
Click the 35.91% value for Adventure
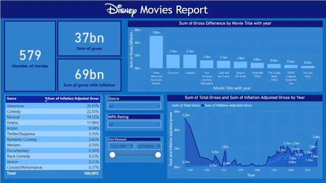(93, 106)
